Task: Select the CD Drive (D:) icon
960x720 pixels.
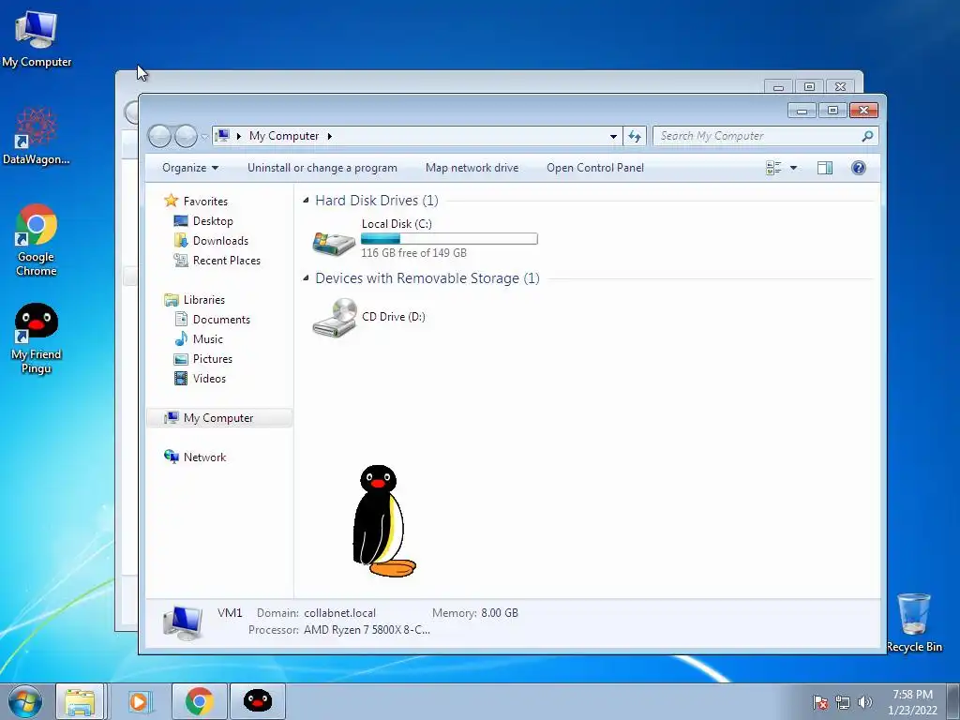Action: (335, 317)
